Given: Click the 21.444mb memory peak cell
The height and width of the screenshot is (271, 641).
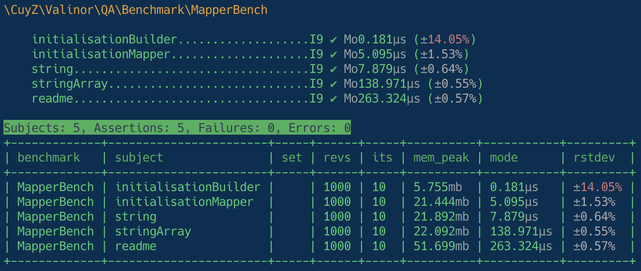Looking at the screenshot, I should [441, 202].
